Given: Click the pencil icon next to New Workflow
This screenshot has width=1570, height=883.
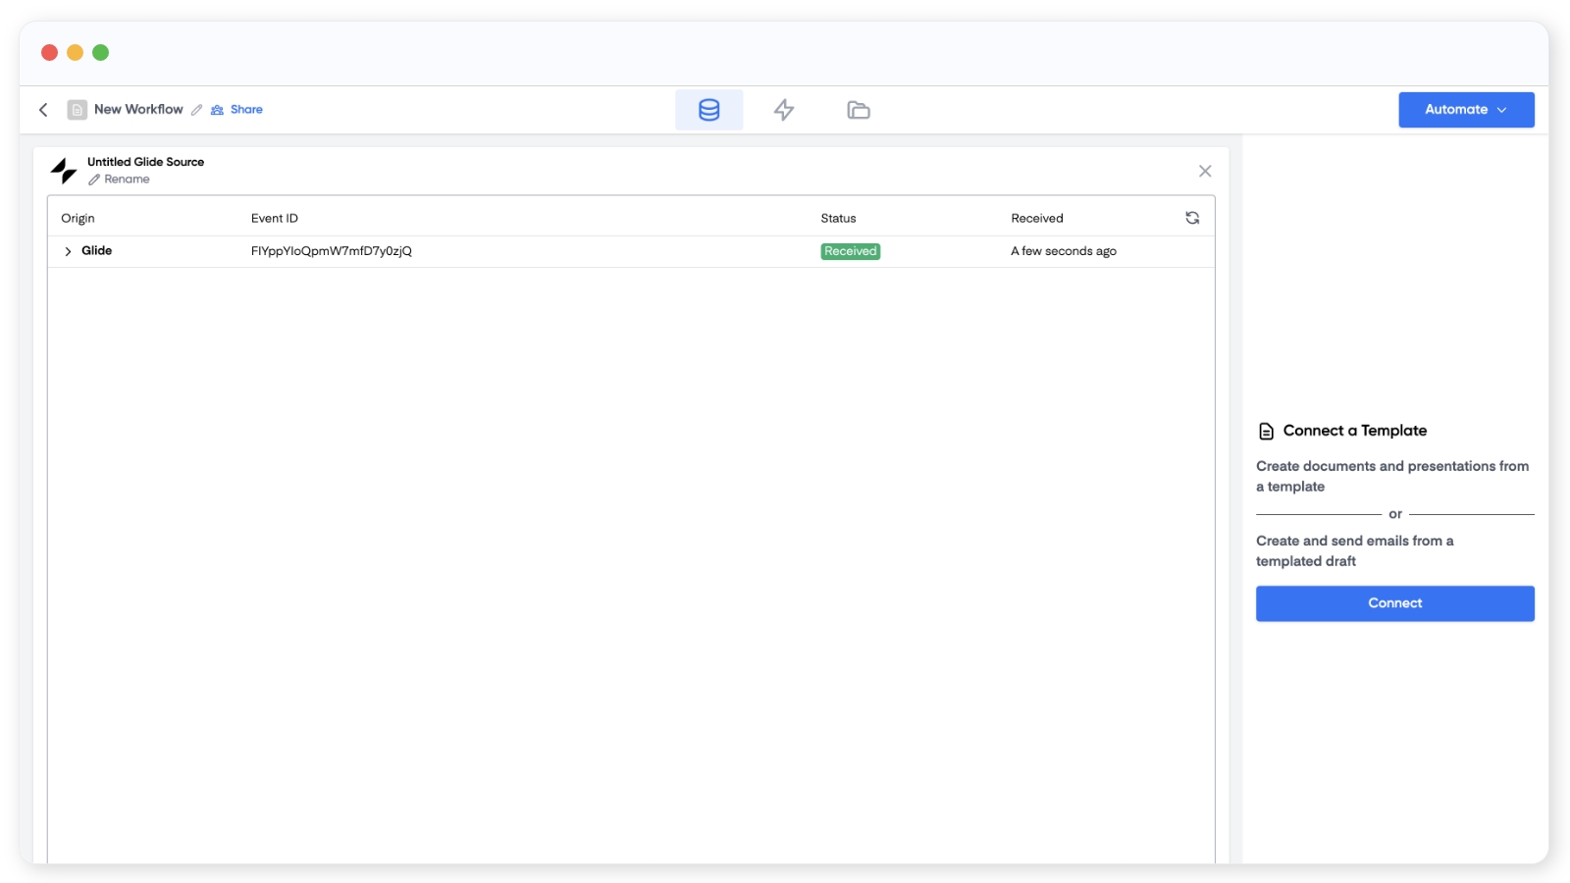Looking at the screenshot, I should [197, 110].
